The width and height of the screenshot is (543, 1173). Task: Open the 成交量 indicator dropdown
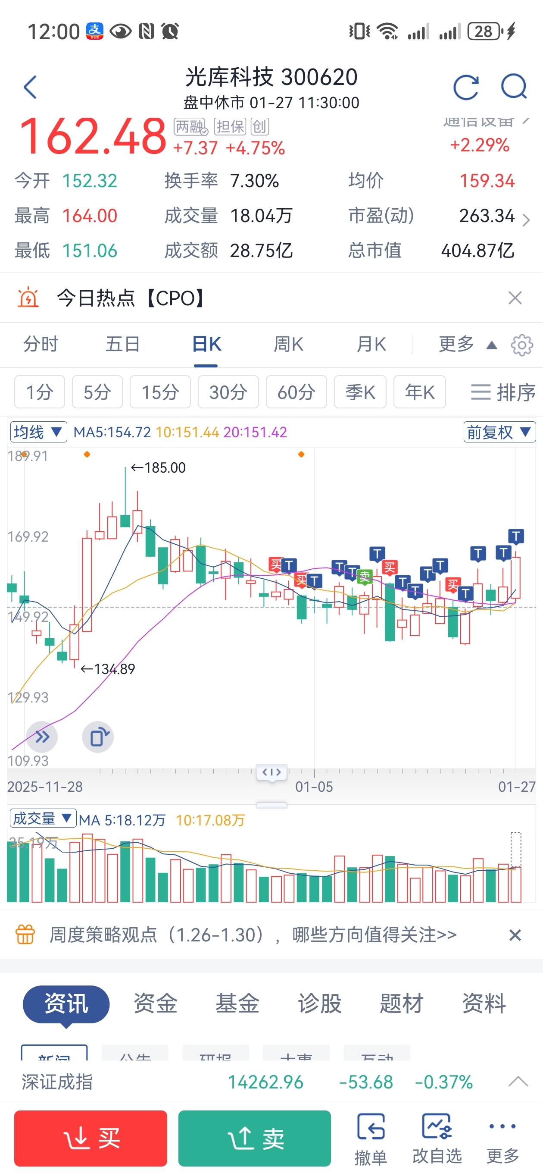tap(43, 819)
